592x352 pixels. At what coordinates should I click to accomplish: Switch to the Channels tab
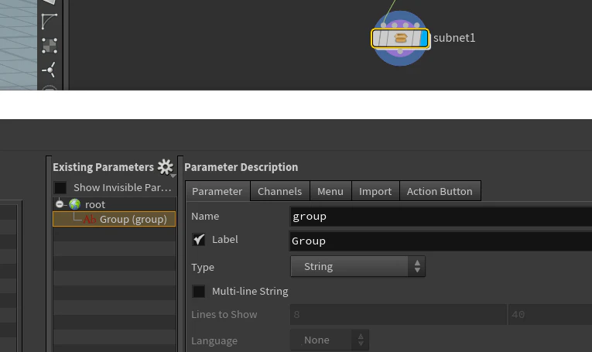tap(280, 191)
